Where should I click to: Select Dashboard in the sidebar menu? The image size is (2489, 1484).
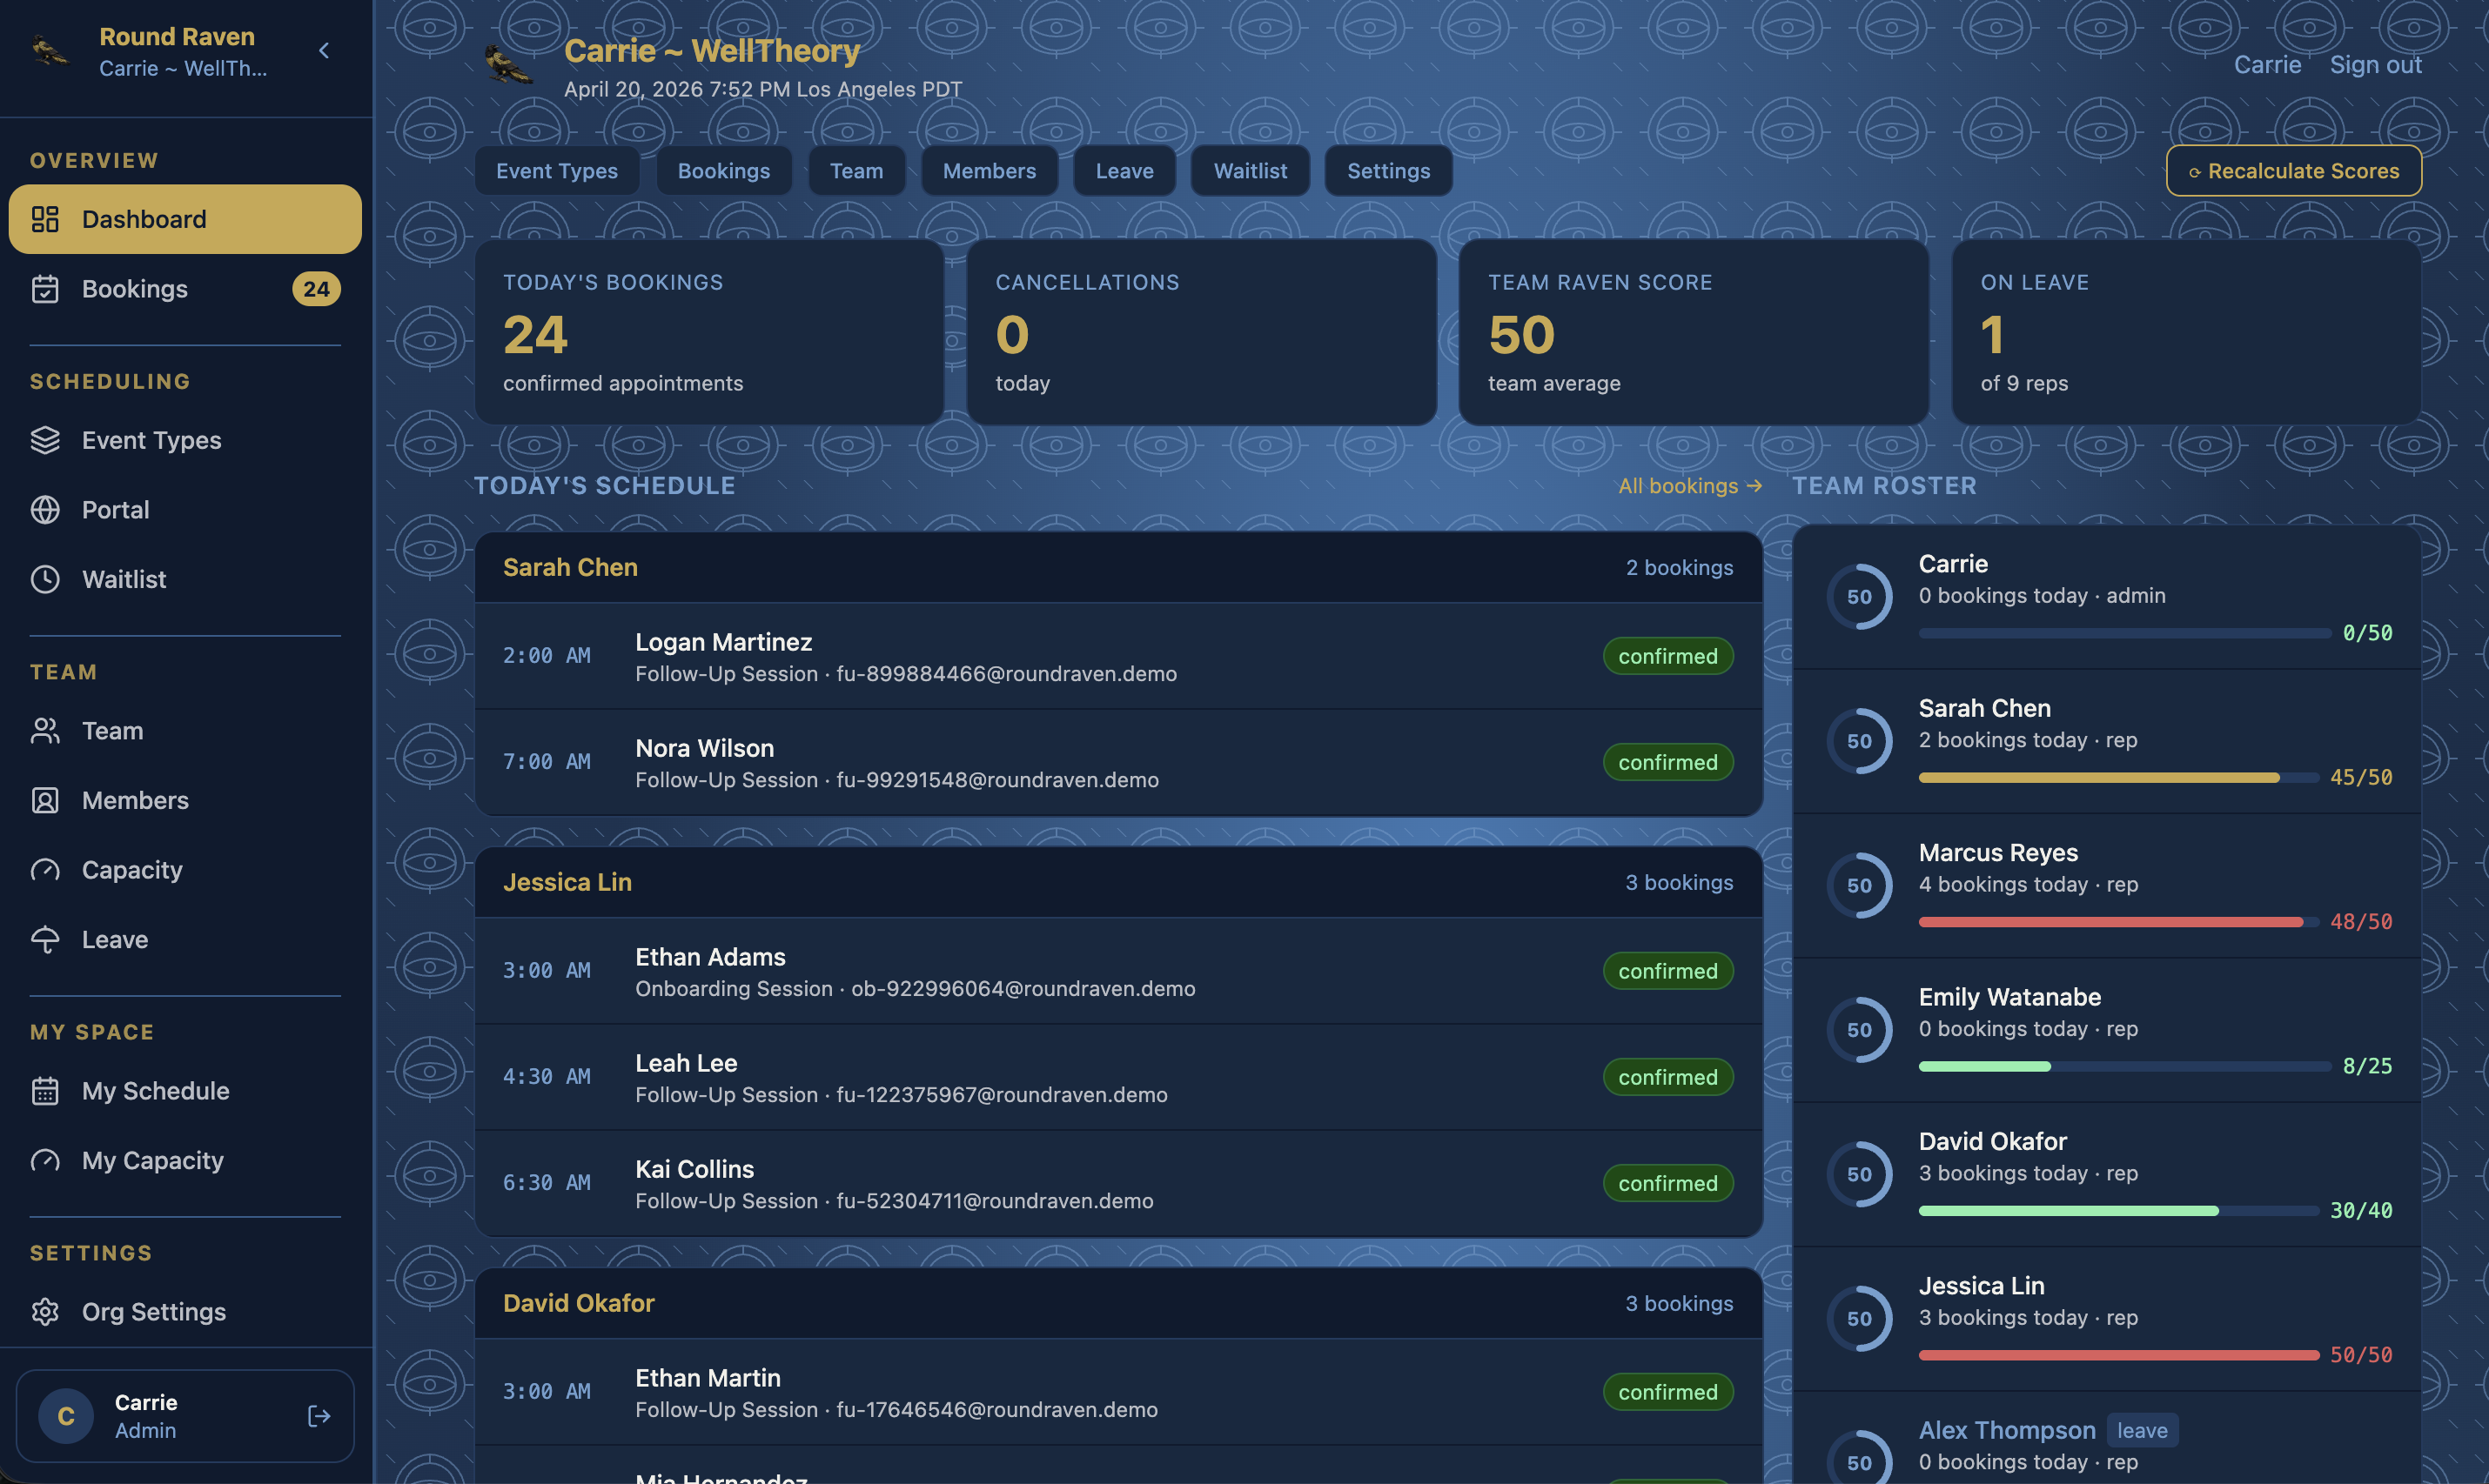tap(185, 219)
